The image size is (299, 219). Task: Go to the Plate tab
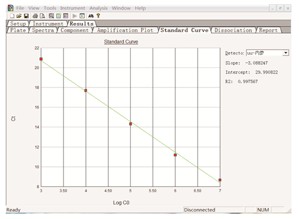pos(18,30)
